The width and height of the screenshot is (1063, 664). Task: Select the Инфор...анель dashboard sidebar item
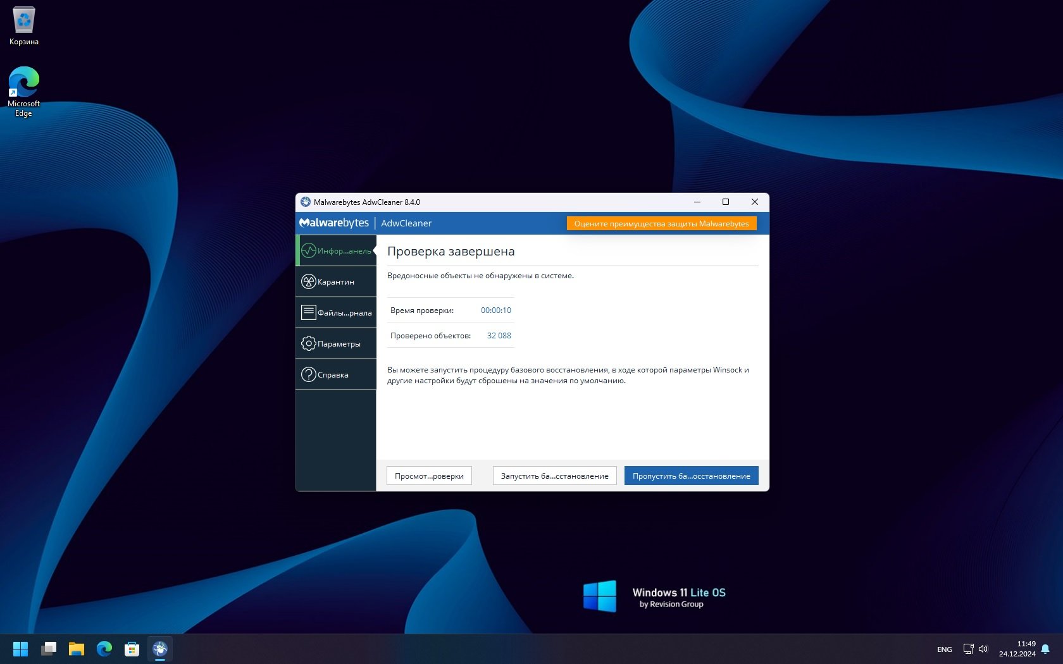click(x=335, y=251)
